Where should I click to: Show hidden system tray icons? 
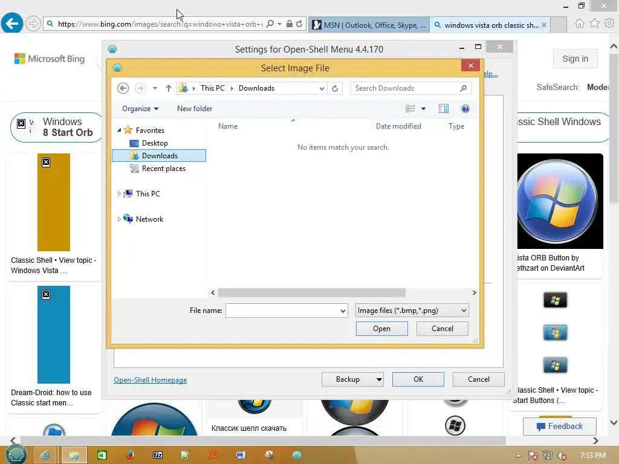(x=518, y=456)
